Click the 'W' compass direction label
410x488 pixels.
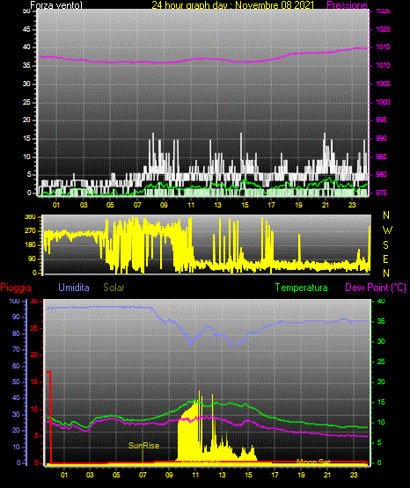[x=387, y=230]
